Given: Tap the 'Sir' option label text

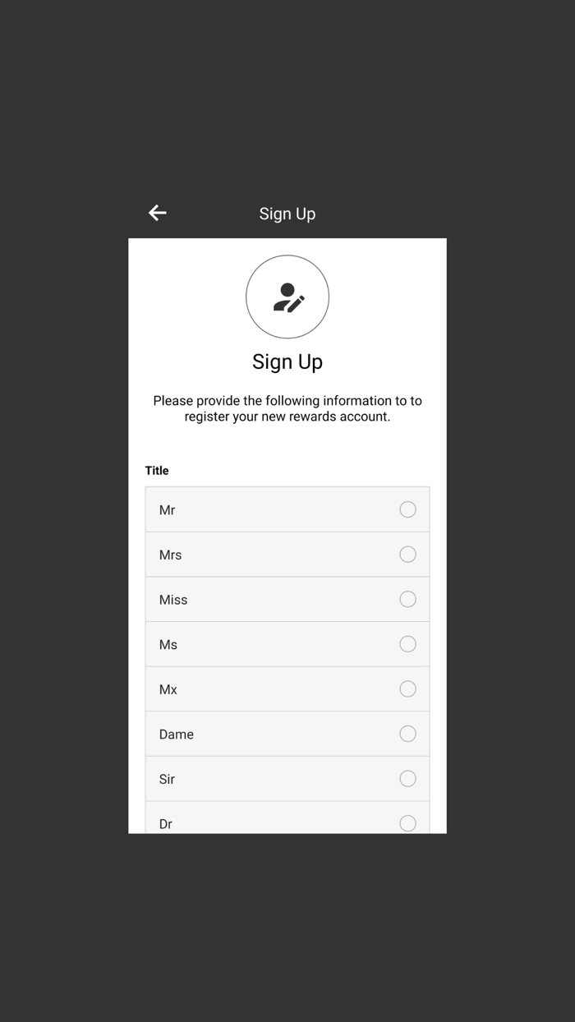Looking at the screenshot, I should pyautogui.click(x=167, y=779).
